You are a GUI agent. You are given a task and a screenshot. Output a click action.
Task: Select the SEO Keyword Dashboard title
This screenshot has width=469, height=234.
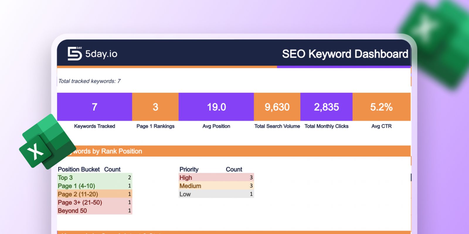345,54
